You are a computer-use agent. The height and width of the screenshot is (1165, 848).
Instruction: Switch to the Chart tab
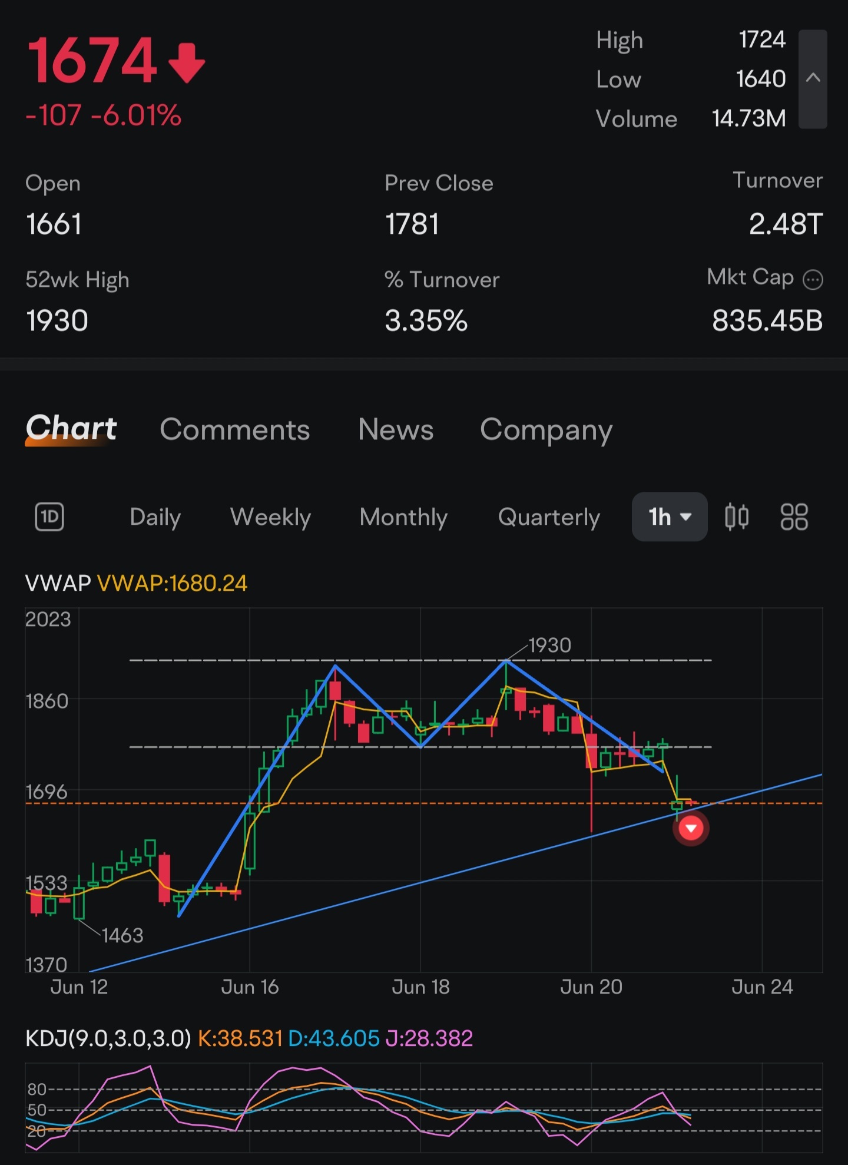pos(71,428)
